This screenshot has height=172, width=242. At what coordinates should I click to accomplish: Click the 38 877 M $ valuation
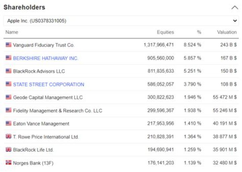pos(225,136)
